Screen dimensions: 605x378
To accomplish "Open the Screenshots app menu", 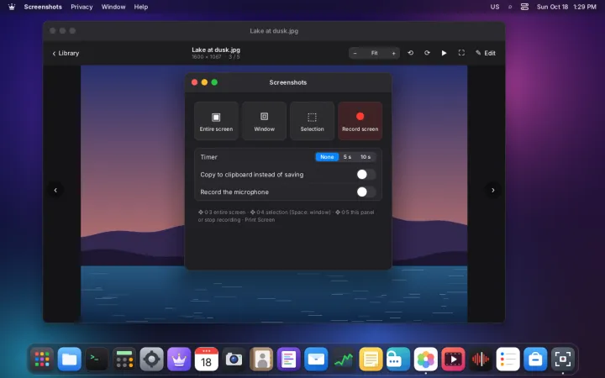I will (43, 7).
